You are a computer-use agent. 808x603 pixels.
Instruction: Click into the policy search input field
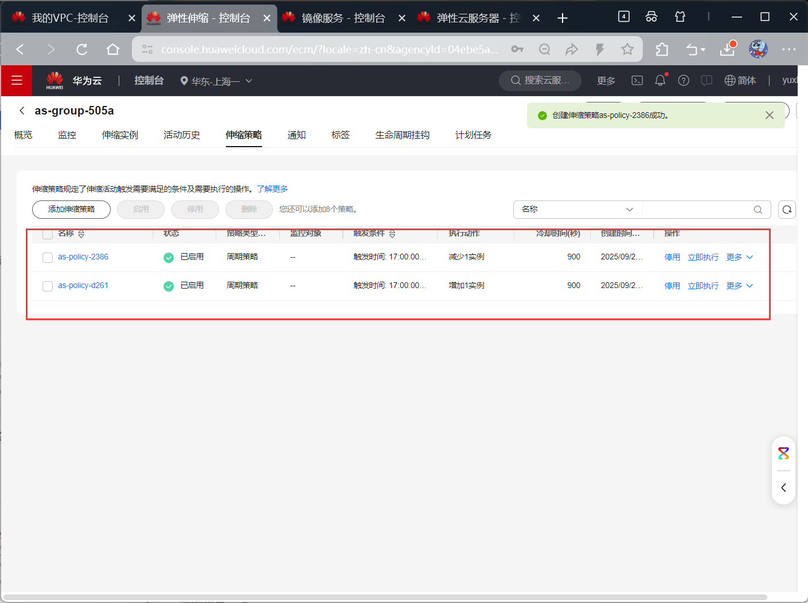tap(697, 210)
